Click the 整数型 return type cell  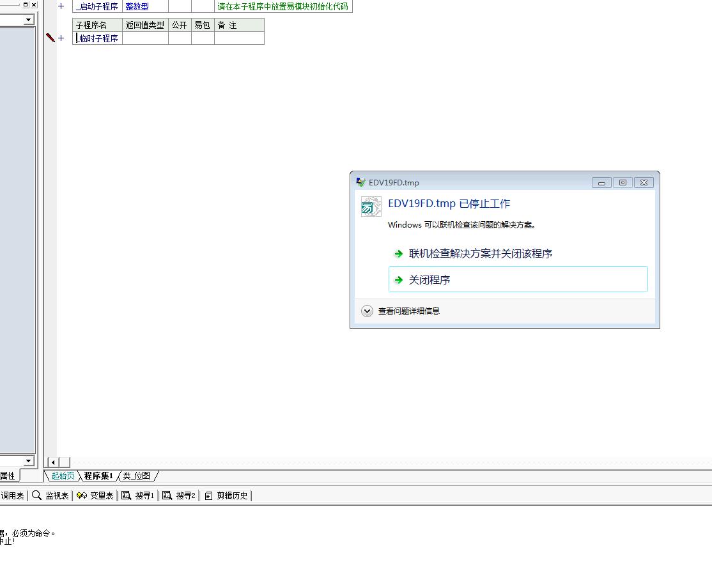click(x=137, y=6)
